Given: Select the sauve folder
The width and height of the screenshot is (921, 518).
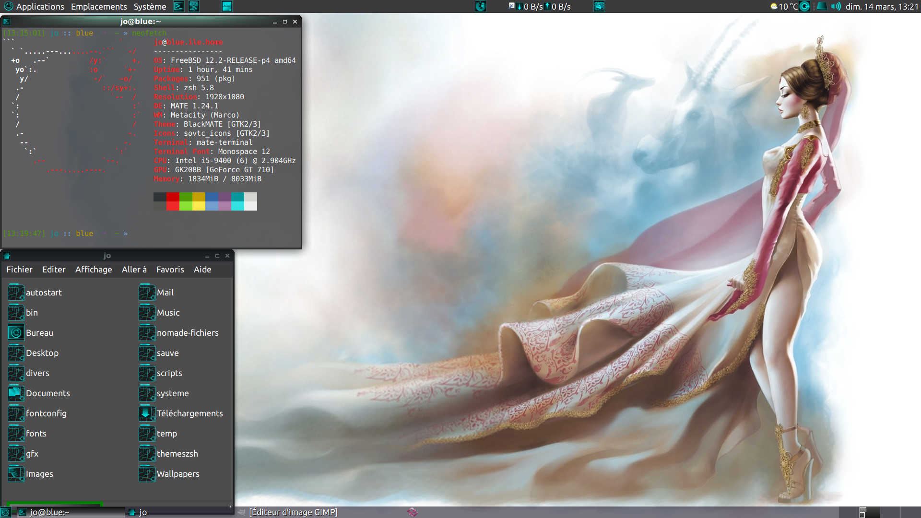Looking at the screenshot, I should [x=159, y=353].
